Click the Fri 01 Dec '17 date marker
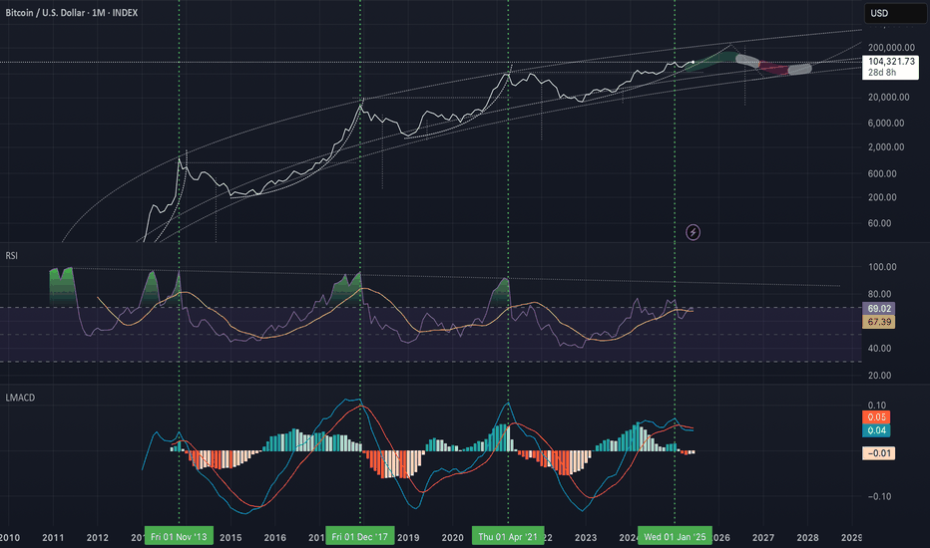 pyautogui.click(x=360, y=536)
